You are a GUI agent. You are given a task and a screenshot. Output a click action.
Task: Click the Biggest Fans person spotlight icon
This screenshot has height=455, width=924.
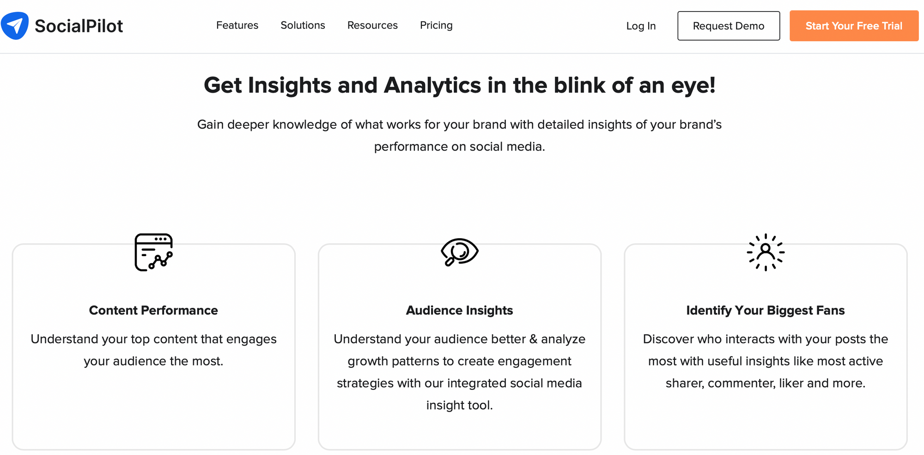click(x=766, y=252)
